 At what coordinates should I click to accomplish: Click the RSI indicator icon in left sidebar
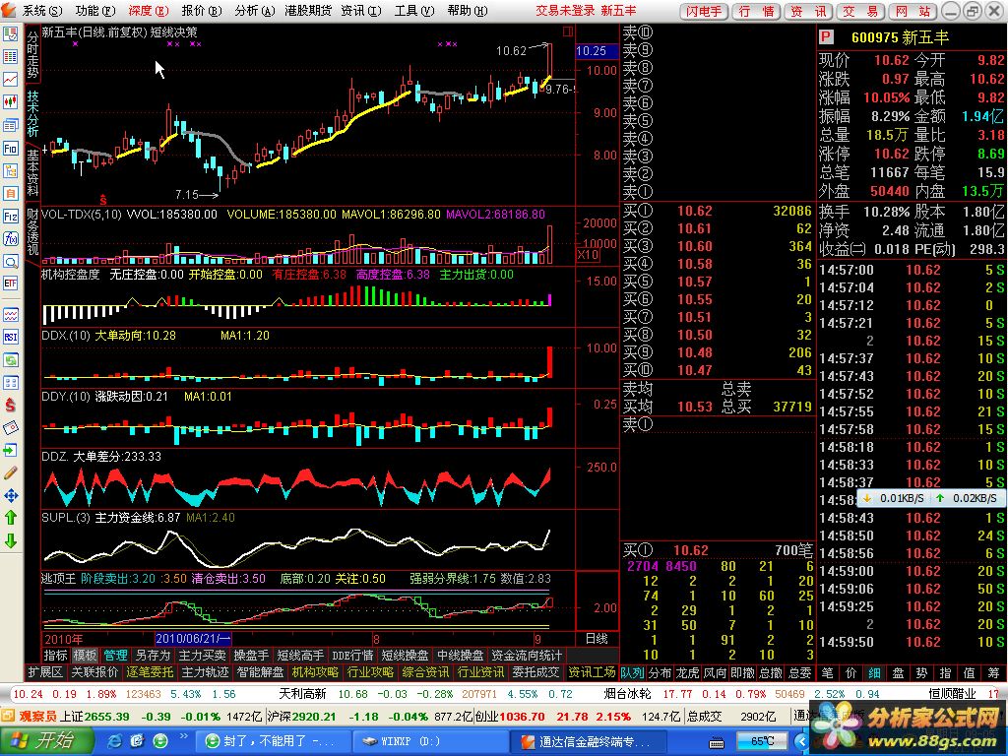(10, 337)
